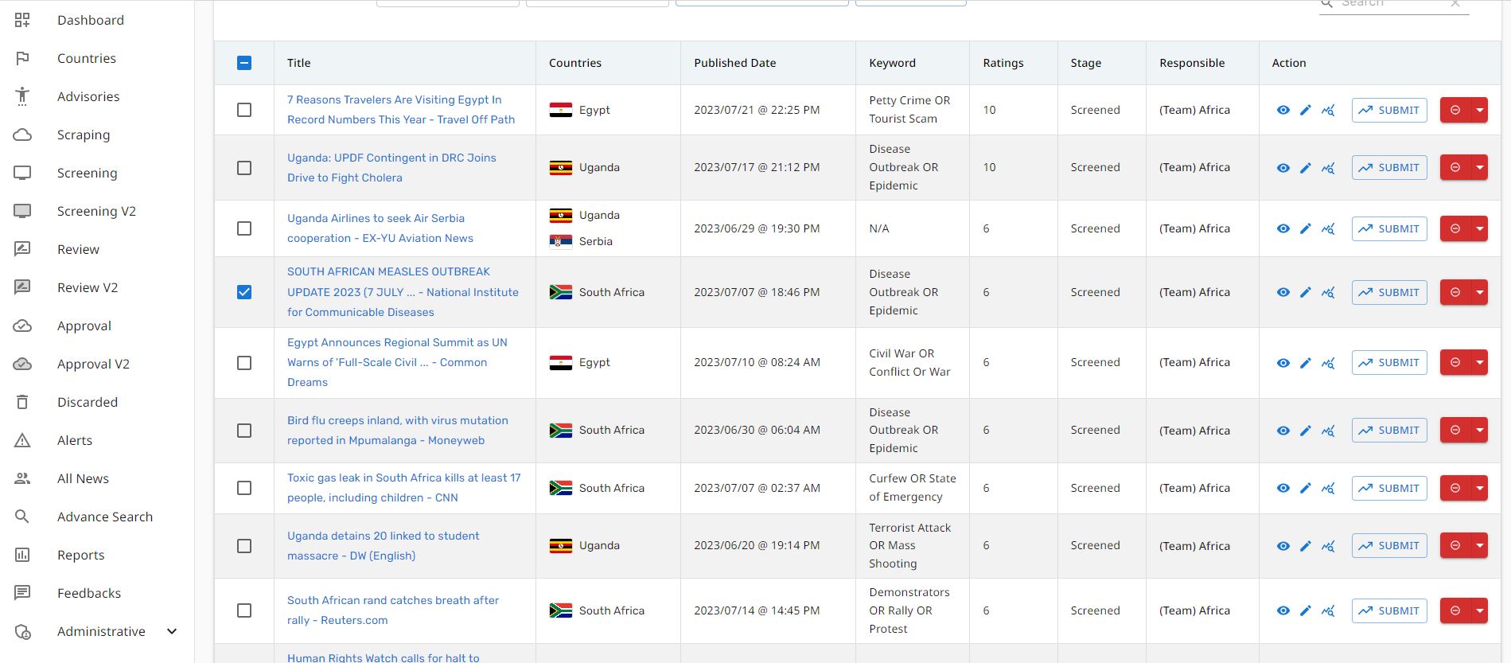The height and width of the screenshot is (663, 1511).
Task: Click the Reports chart icon in the sidebar
Action: coord(22,555)
